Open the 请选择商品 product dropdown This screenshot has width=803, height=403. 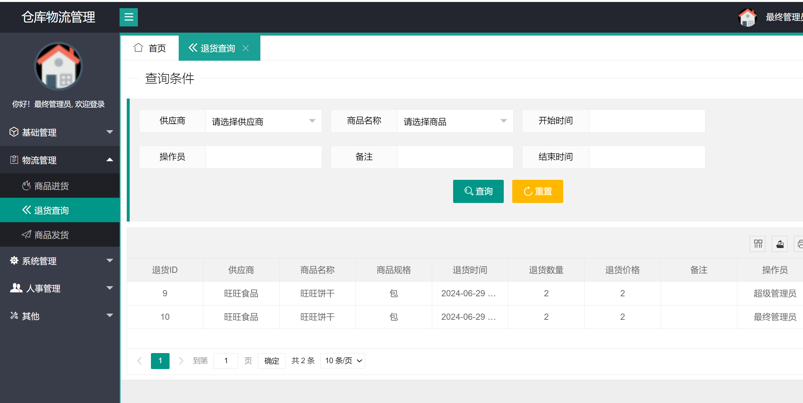click(x=455, y=121)
